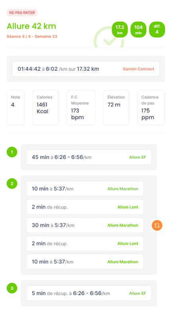Select the Calories 1461 Kcal card
This screenshot has width=171, height=313.
(46, 107)
